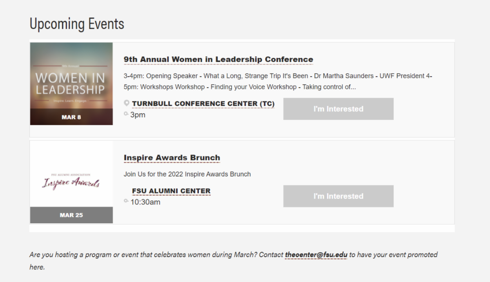Select the MAR 25 date badge
Viewport: 490px width, 282px height.
[x=71, y=215]
